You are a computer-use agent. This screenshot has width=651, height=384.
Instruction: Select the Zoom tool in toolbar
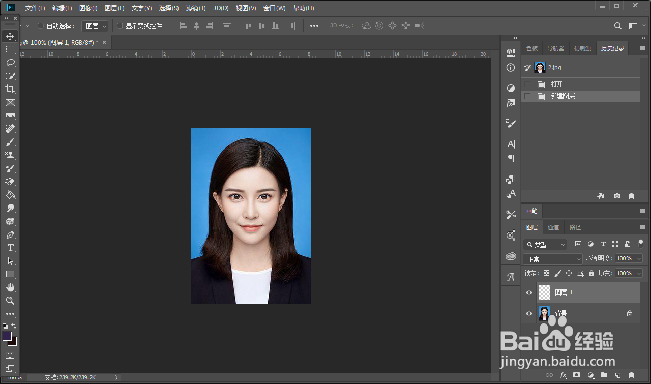coord(10,301)
